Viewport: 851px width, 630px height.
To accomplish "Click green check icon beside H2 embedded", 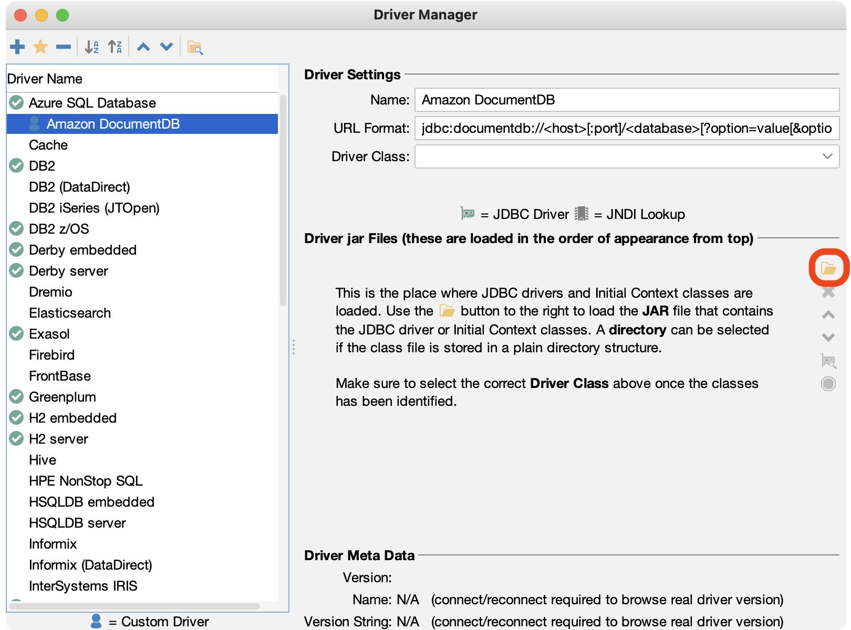I will pyautogui.click(x=17, y=417).
